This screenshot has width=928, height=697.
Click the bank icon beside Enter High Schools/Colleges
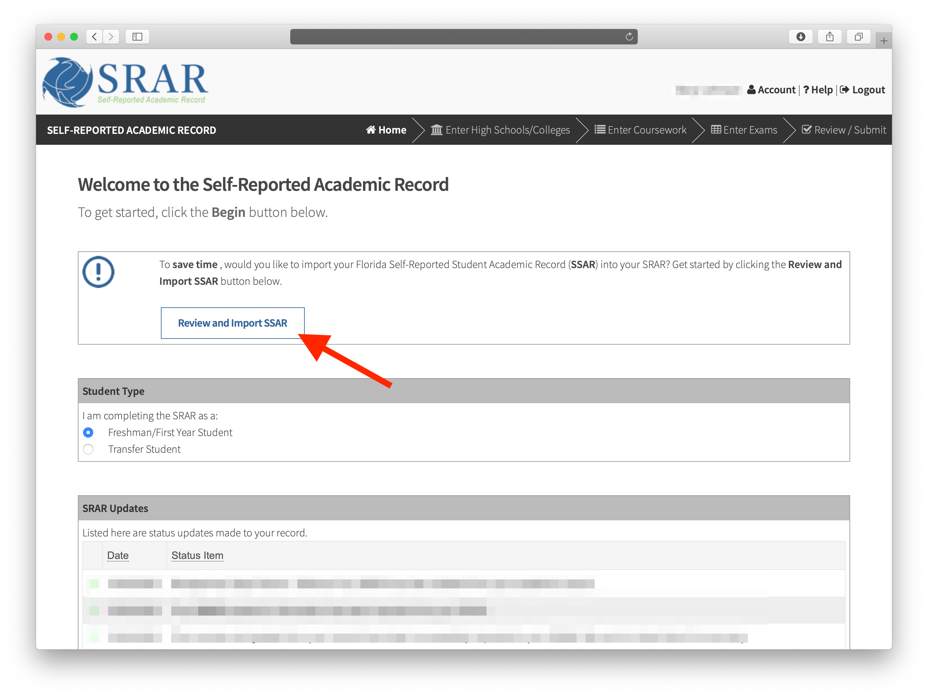click(436, 130)
